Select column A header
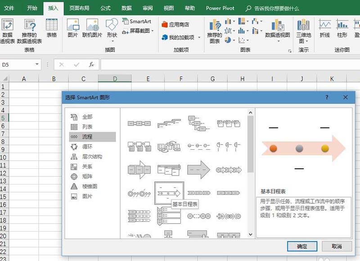 pos(24,79)
